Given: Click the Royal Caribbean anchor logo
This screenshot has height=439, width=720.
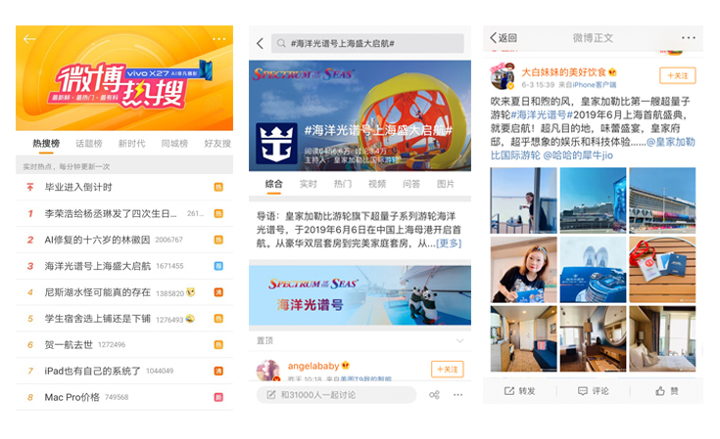Looking at the screenshot, I should [275, 143].
